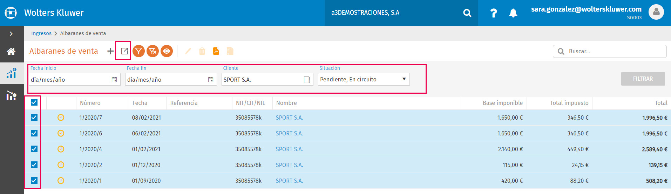This screenshot has height=194, width=671.
Task: Click the faded document icon after PDF
Action: (x=230, y=51)
